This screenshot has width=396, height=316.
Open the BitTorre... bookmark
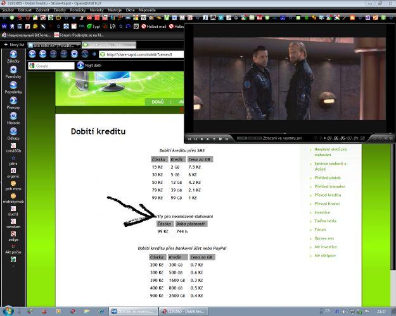[x=26, y=35]
